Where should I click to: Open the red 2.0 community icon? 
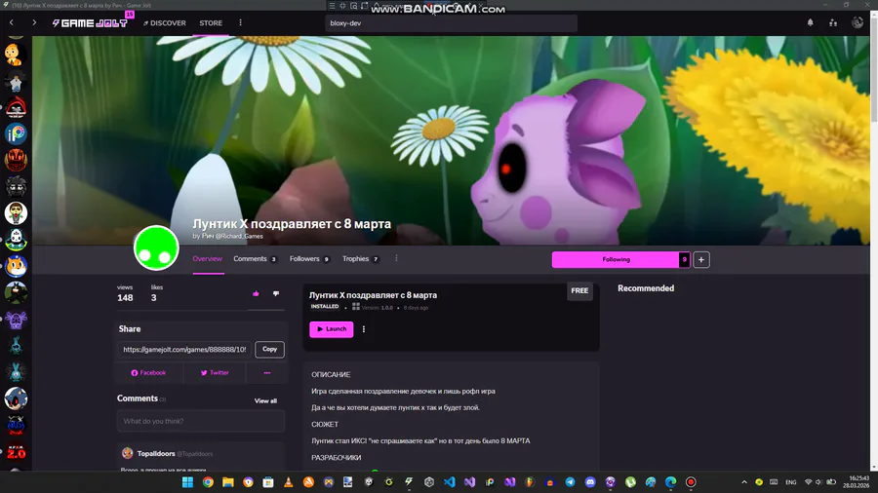(16, 452)
